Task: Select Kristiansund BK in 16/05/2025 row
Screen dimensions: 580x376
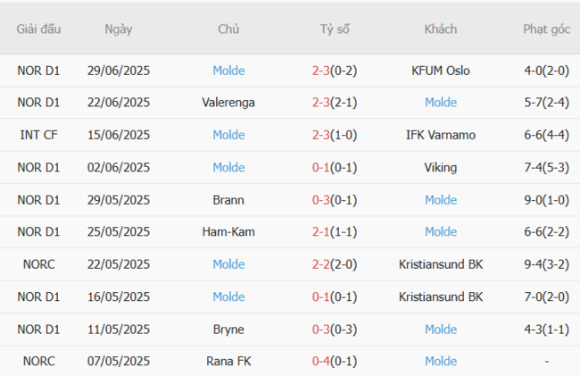Action: 441,297
